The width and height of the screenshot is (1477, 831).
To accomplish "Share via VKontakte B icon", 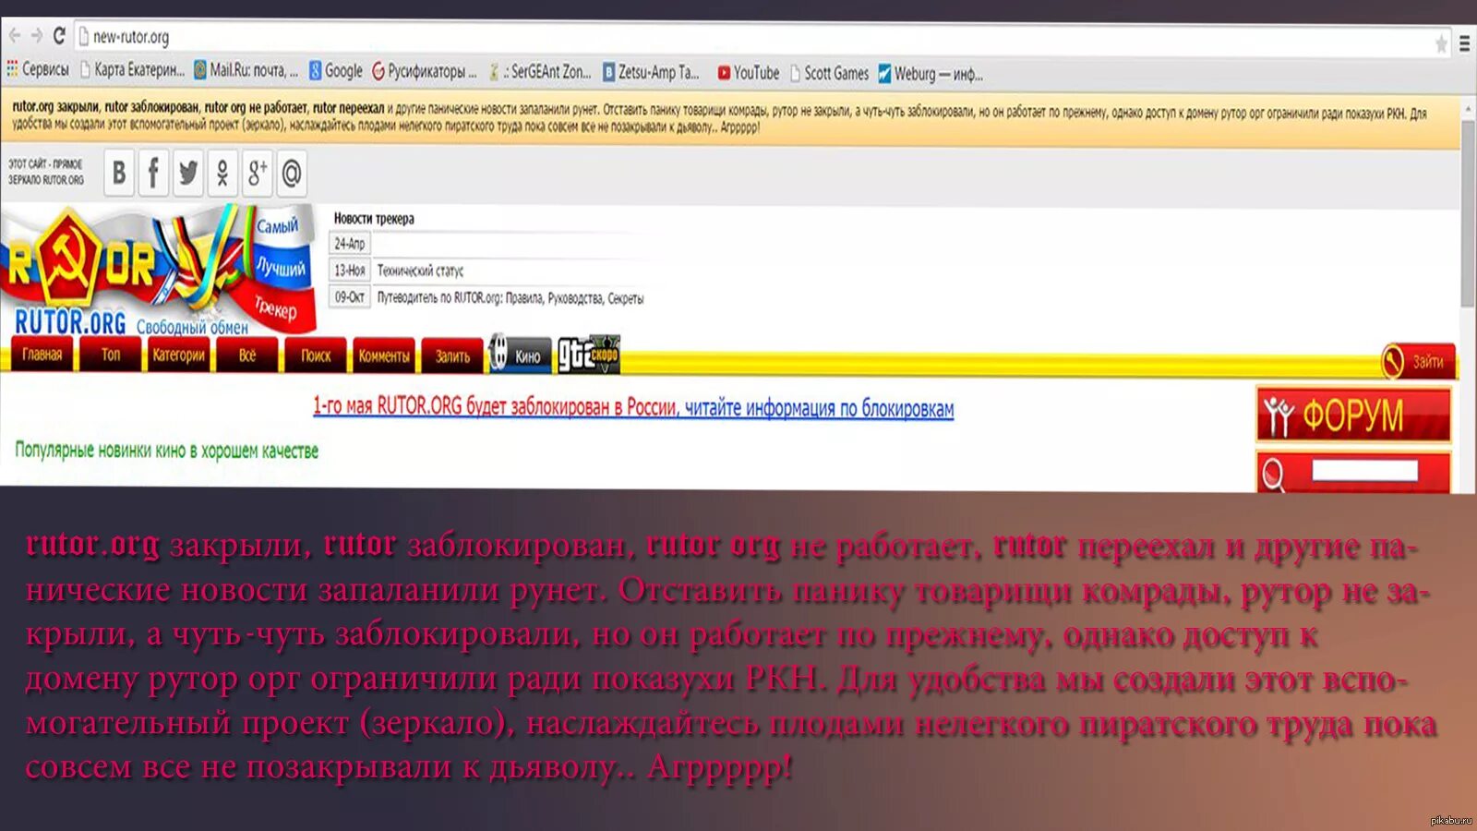I will 119,173.
